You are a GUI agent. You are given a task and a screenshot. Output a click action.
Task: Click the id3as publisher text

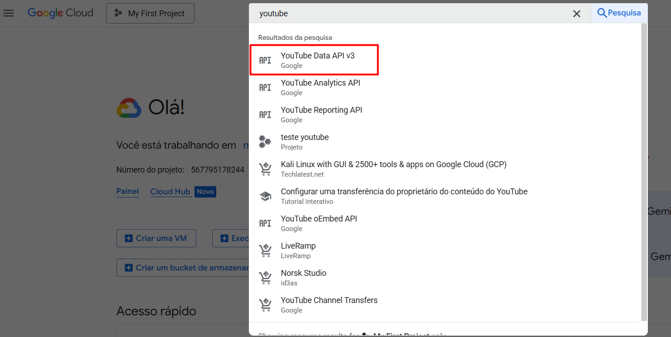point(289,283)
